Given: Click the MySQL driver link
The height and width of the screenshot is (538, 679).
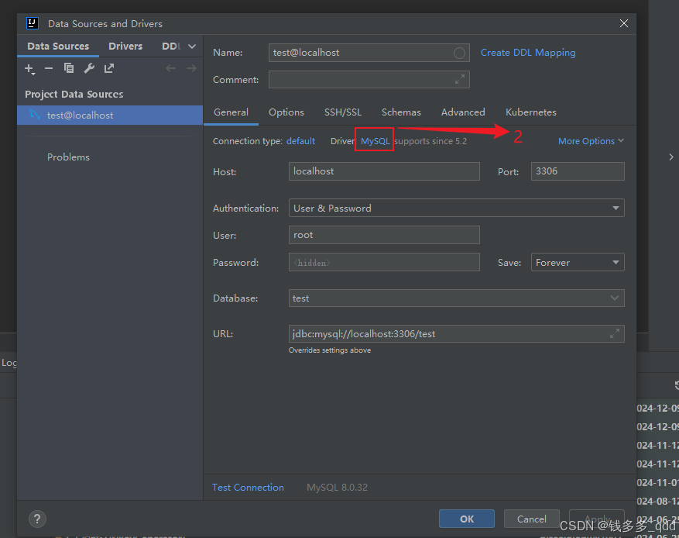Looking at the screenshot, I should pyautogui.click(x=375, y=141).
